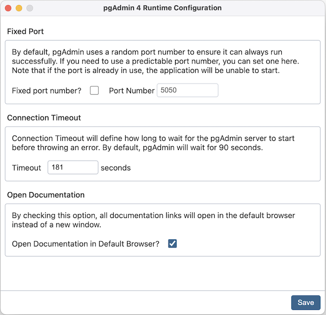Click the "seconds" unit label
The image size is (326, 315).
[x=115, y=168]
